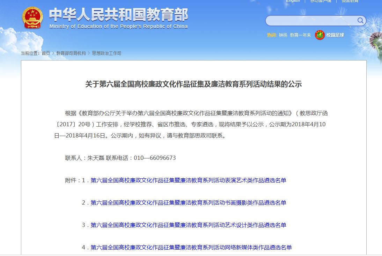Click the announcement headline about 廉政文化作品征集
Screen dimensions: 382x256
tap(193, 84)
